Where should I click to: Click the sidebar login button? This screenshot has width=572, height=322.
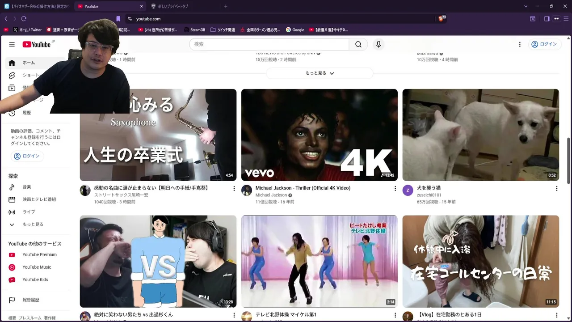(27, 156)
